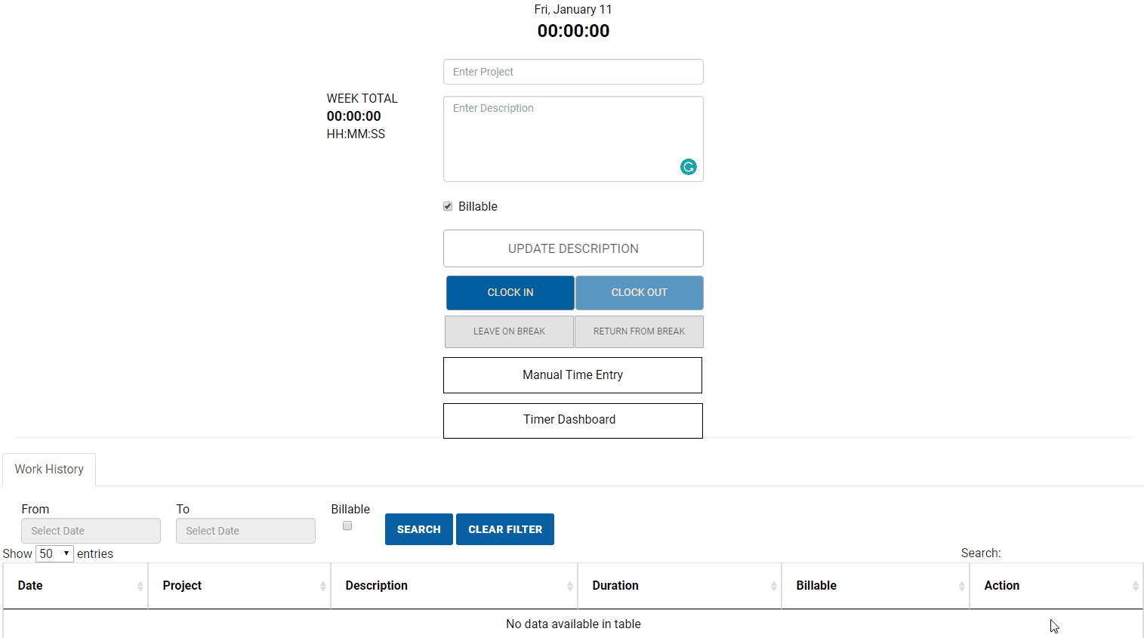Uncheck the Billable checkbox under description
The width and height of the screenshot is (1144, 638).
coord(448,206)
